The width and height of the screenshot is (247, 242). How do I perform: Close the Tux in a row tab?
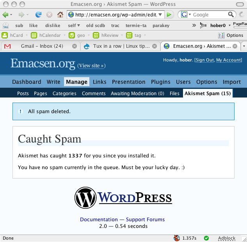155,46
